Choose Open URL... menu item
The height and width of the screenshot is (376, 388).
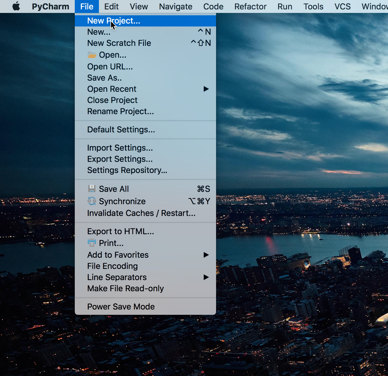coord(145,66)
